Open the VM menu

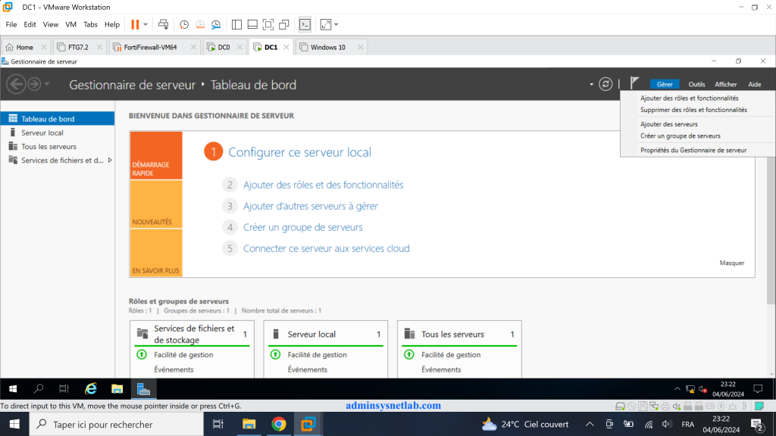(x=70, y=25)
